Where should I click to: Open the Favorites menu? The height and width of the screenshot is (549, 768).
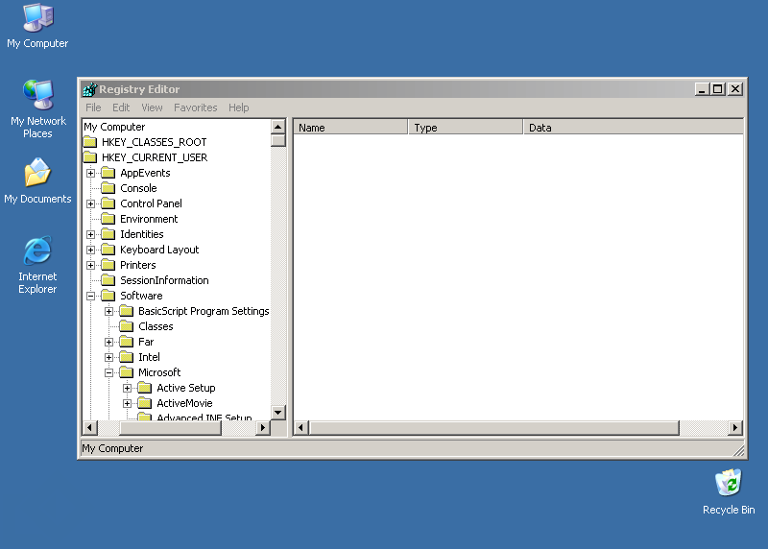click(x=196, y=107)
